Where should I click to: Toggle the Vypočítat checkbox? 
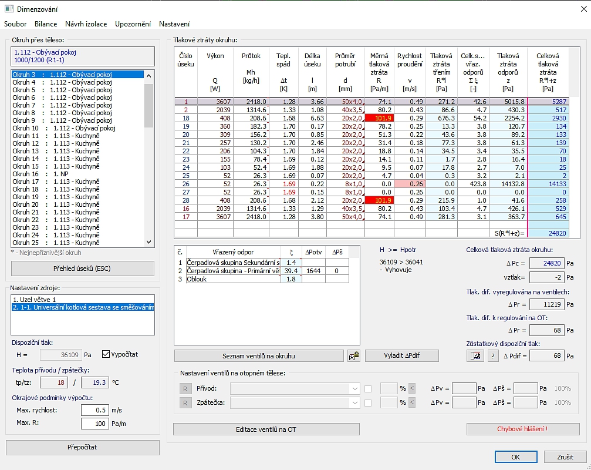pyautogui.click(x=106, y=354)
